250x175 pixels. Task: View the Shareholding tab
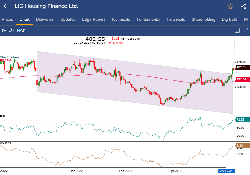coord(204,20)
